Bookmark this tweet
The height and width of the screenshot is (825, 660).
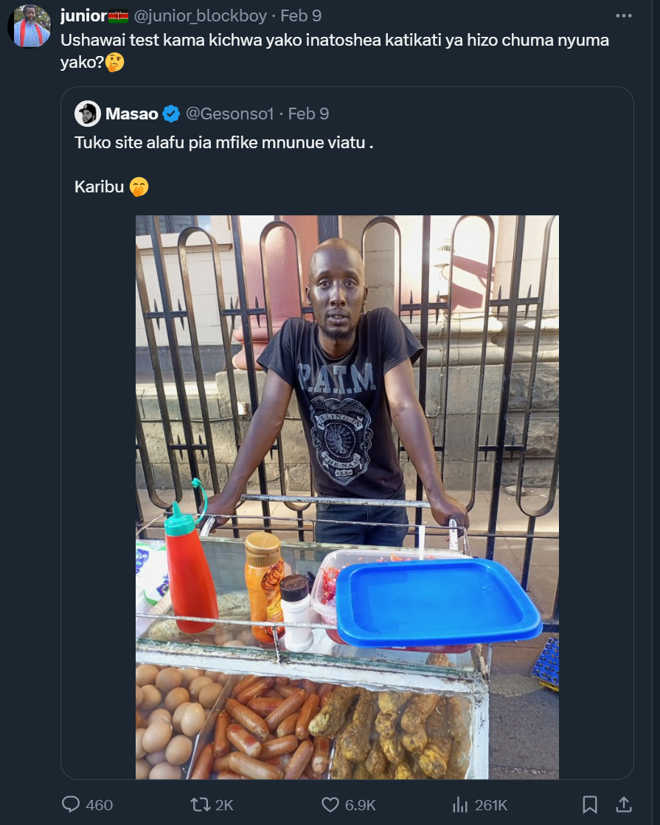click(x=589, y=804)
